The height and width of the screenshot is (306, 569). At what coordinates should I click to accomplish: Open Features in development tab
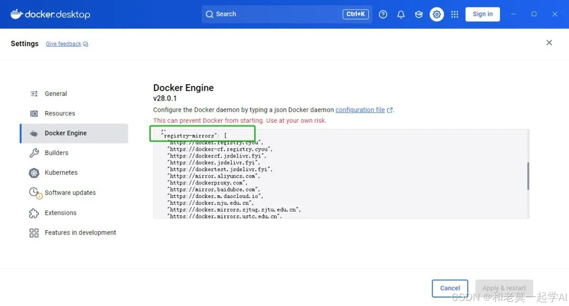coord(74,233)
